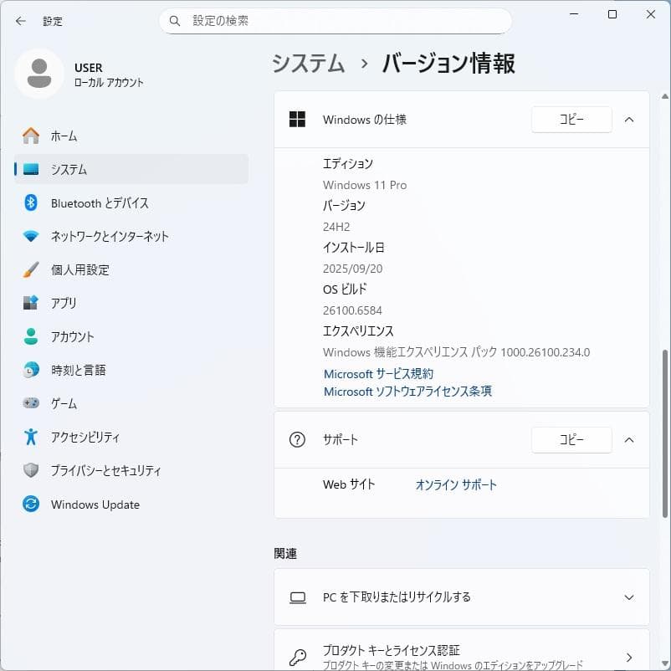Select the システム sidebar icon

click(x=33, y=169)
